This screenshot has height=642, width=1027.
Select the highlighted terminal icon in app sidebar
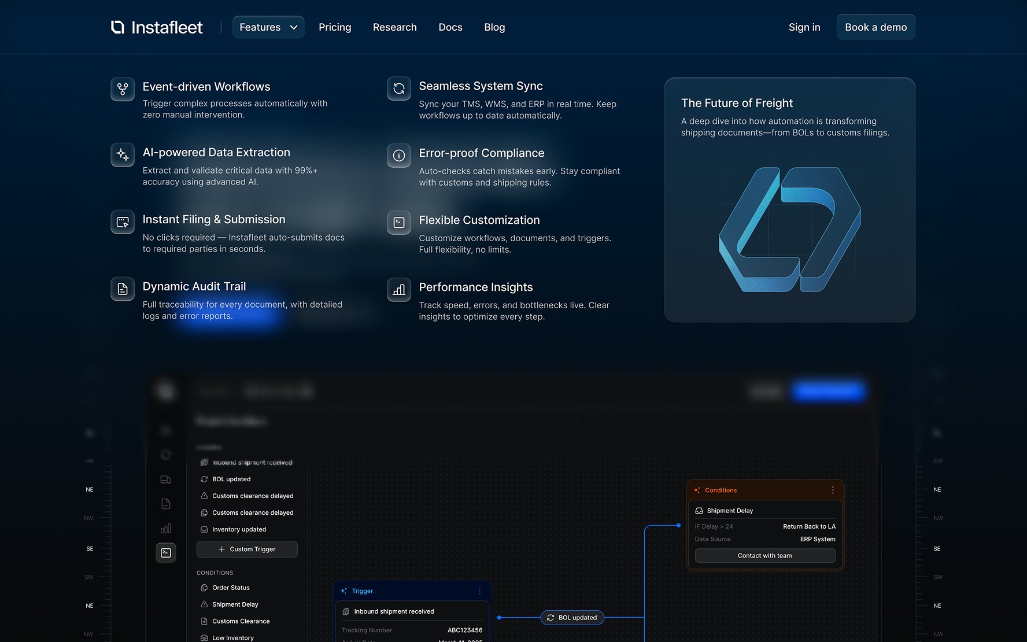pyautogui.click(x=166, y=553)
